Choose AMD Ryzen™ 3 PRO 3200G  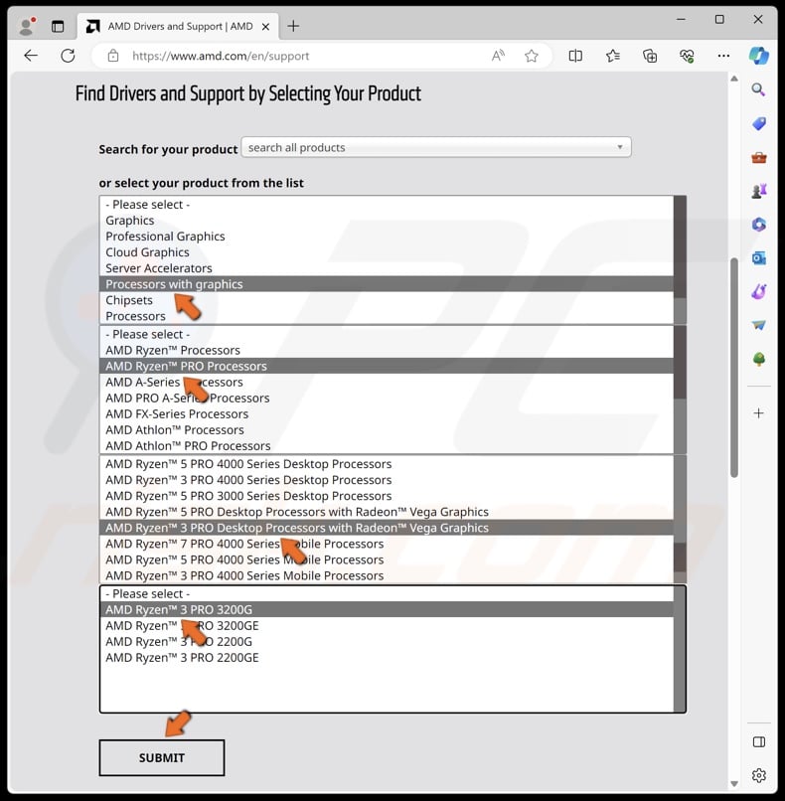point(387,609)
